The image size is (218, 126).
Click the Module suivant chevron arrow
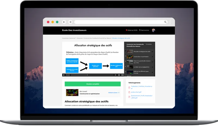[119, 93]
